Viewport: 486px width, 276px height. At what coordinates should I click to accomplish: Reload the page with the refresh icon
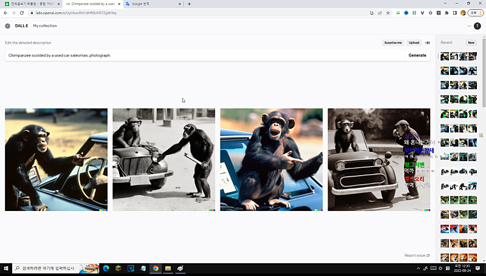pyautogui.click(x=22, y=13)
